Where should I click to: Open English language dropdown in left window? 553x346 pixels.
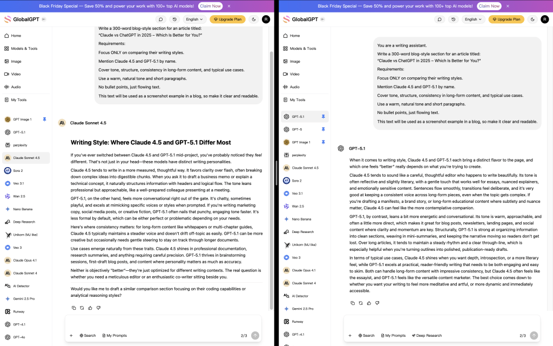point(194,19)
